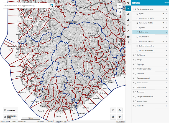Click the search magnifier icon in search box

click(52, 5)
